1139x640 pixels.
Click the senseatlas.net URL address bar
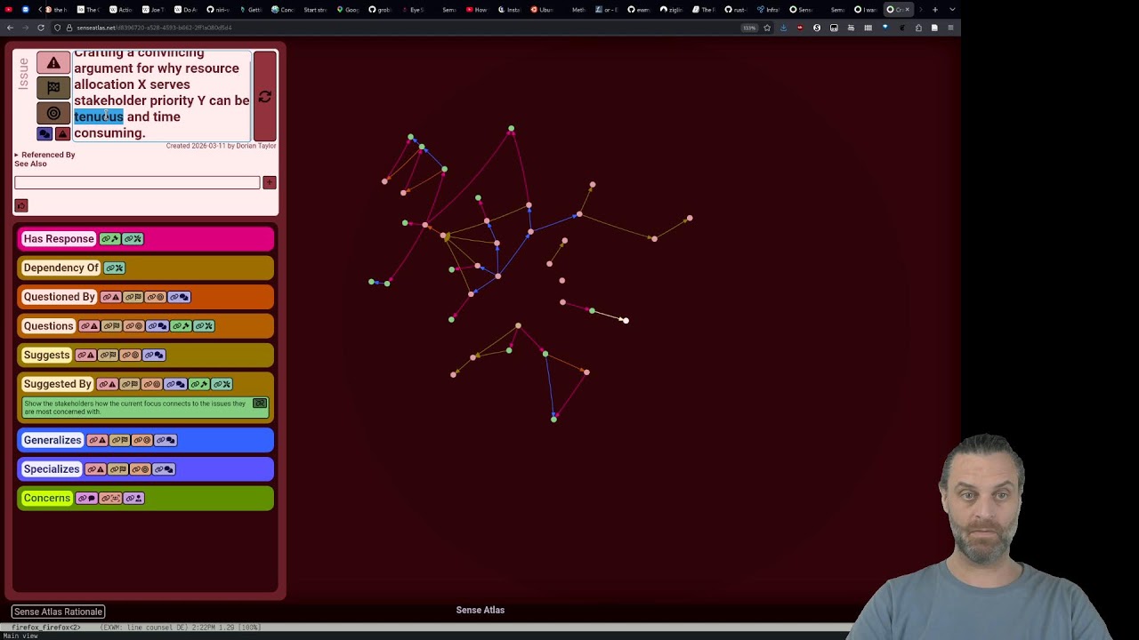(400, 28)
